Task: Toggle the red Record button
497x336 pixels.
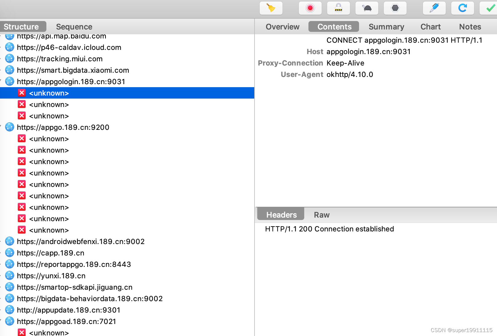Action: [x=310, y=8]
